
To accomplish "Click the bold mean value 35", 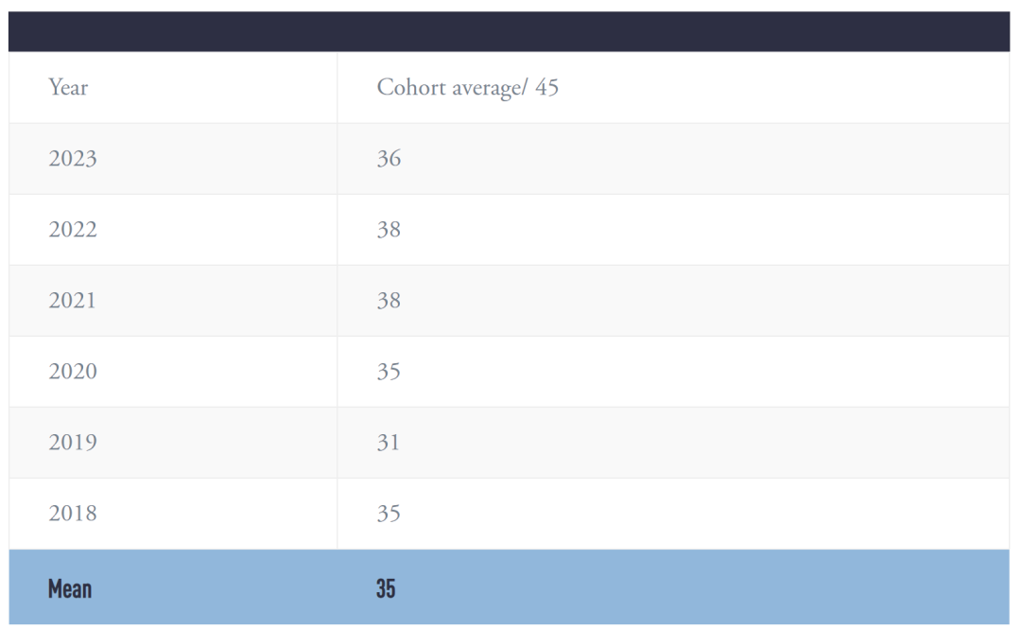I will [386, 588].
